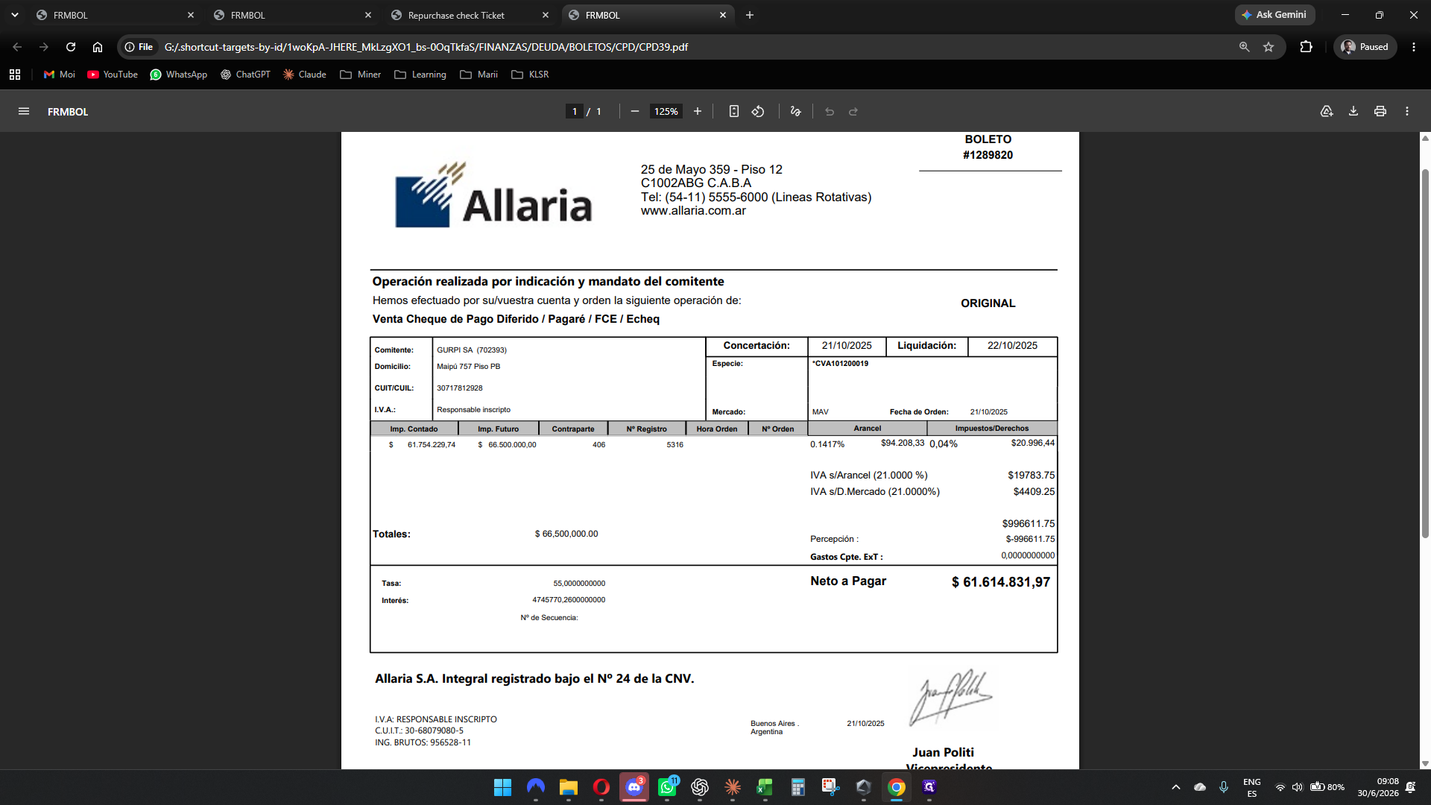Click the File site info chip

coord(139,47)
